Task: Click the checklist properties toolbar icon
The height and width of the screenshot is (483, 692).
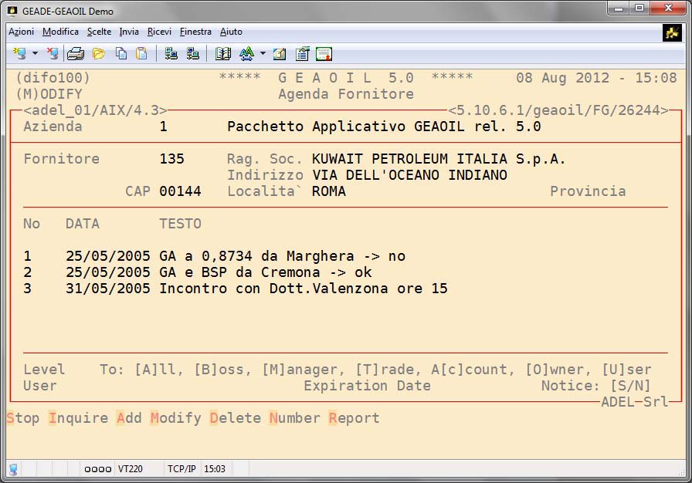Action: point(302,53)
